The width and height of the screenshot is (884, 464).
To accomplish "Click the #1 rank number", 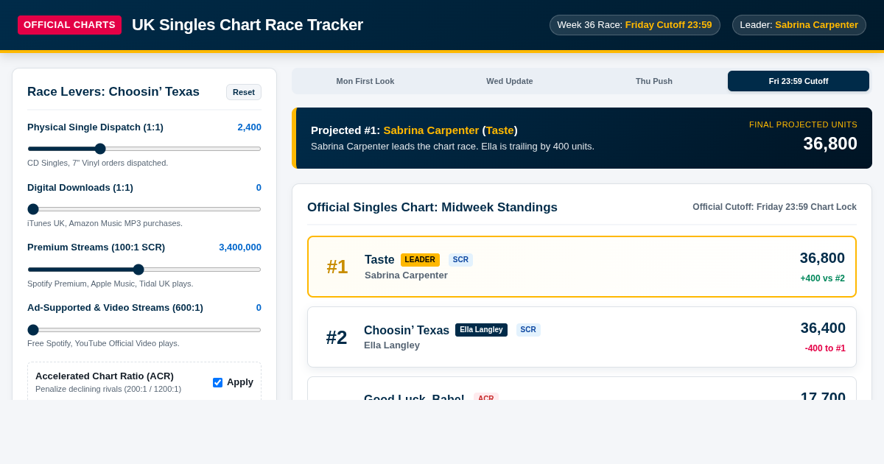I will 337,267.
